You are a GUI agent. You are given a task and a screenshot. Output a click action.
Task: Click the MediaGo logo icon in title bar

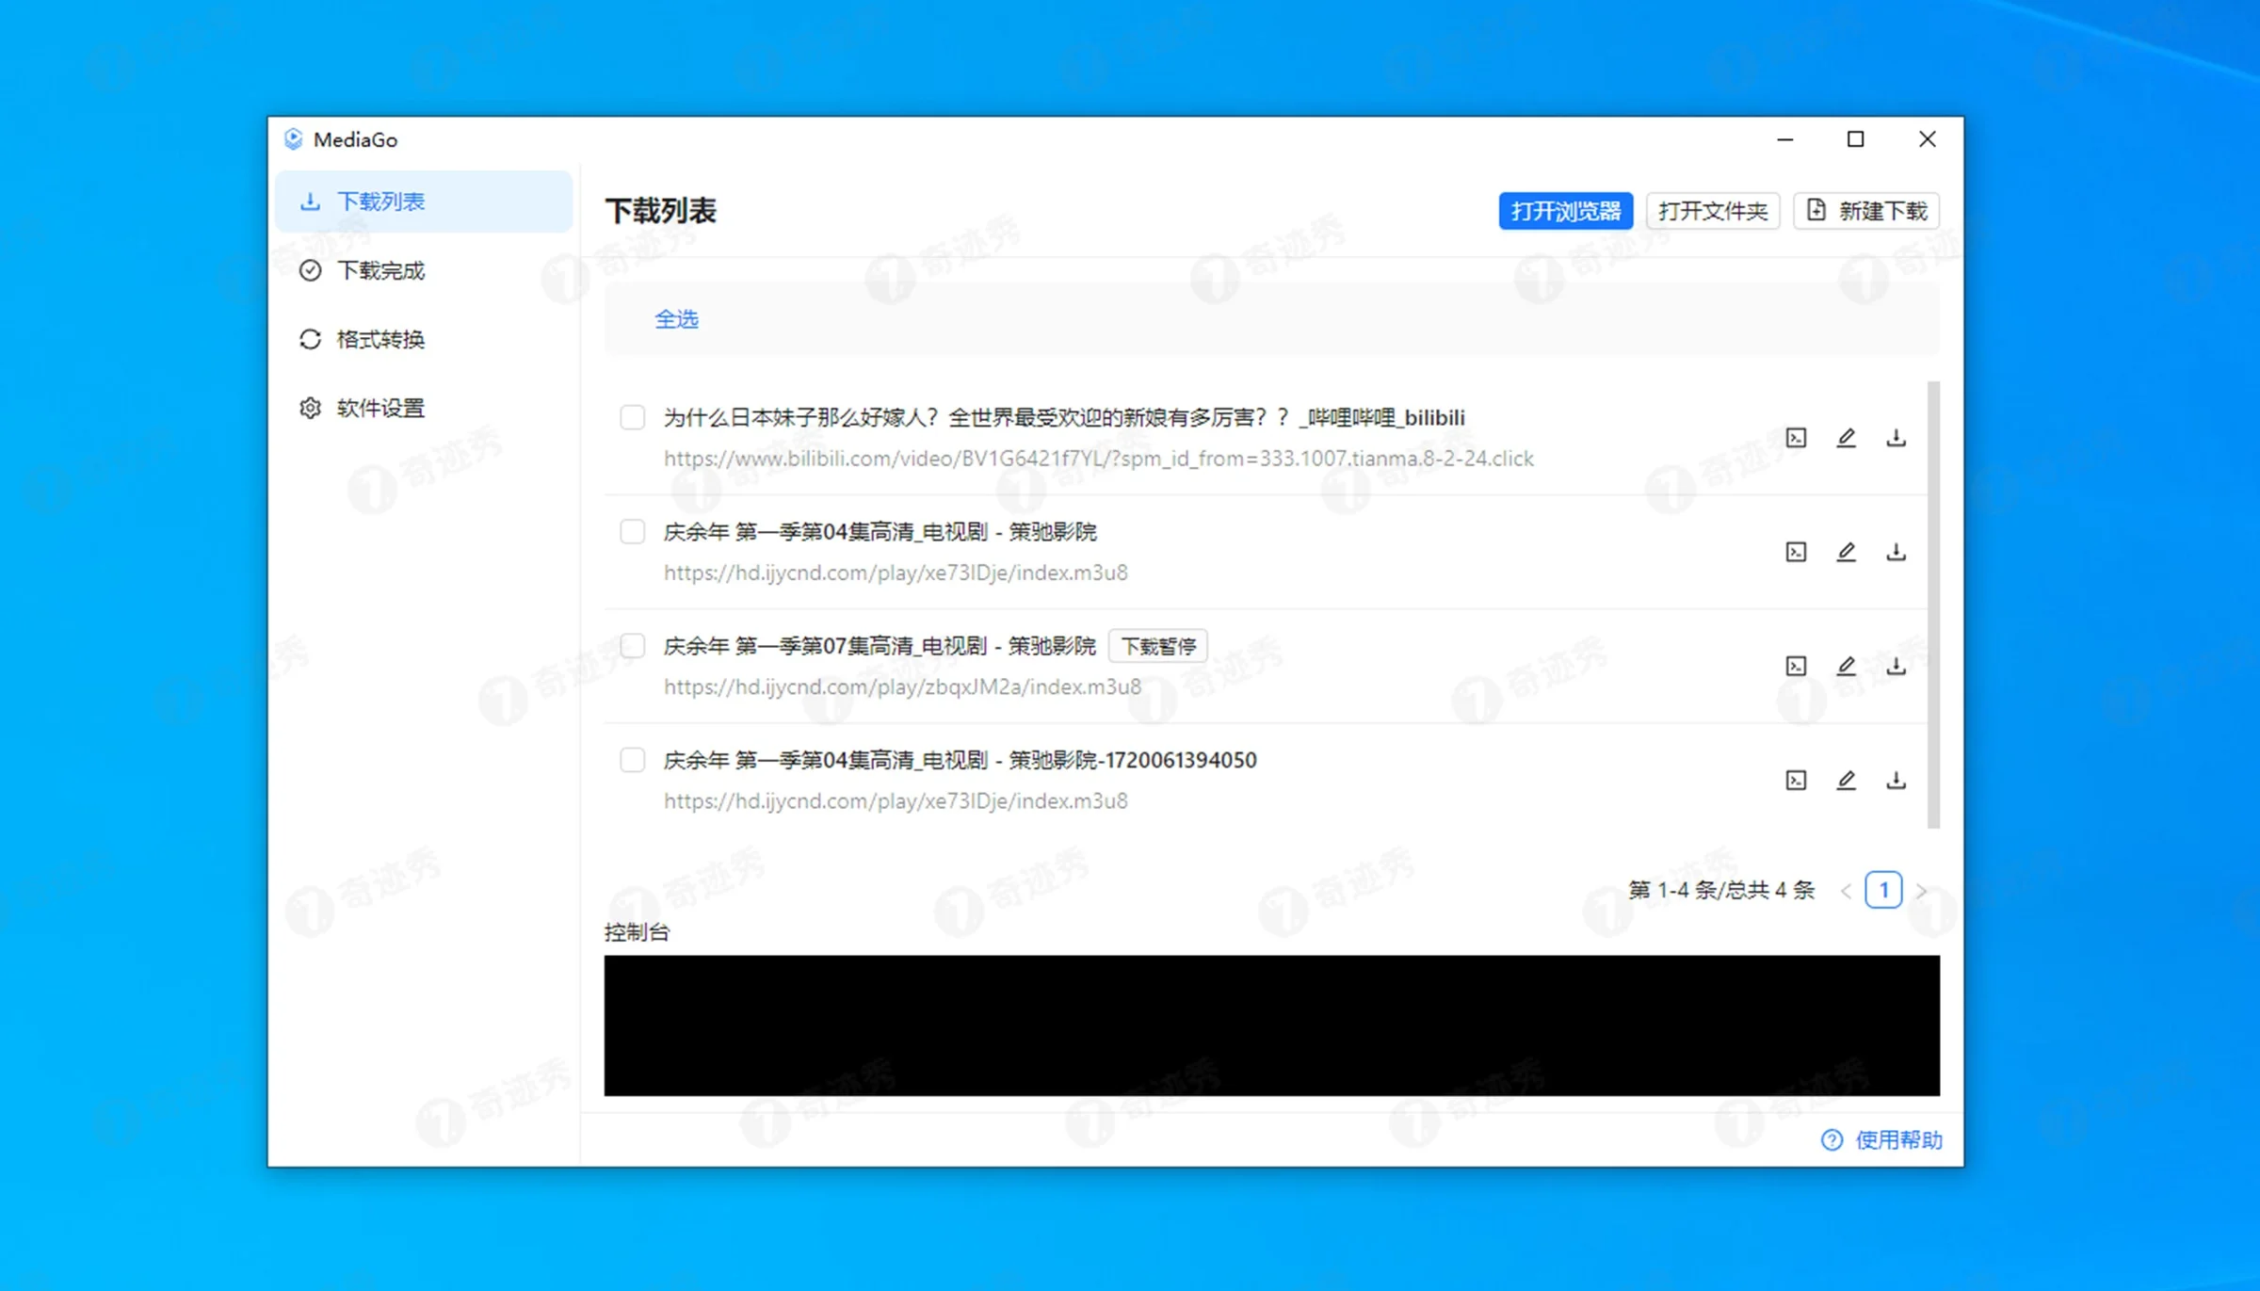pos(294,138)
